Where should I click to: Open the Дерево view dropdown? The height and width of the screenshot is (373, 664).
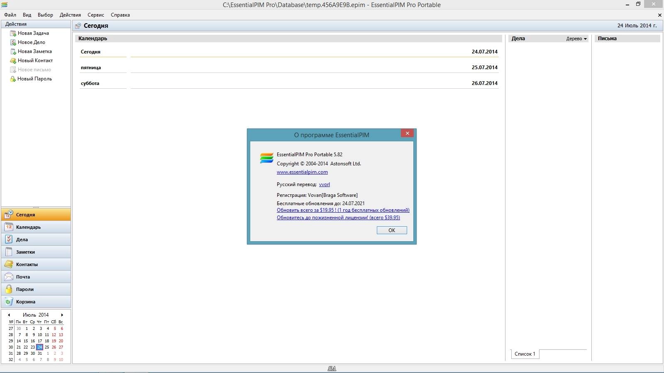coord(576,39)
